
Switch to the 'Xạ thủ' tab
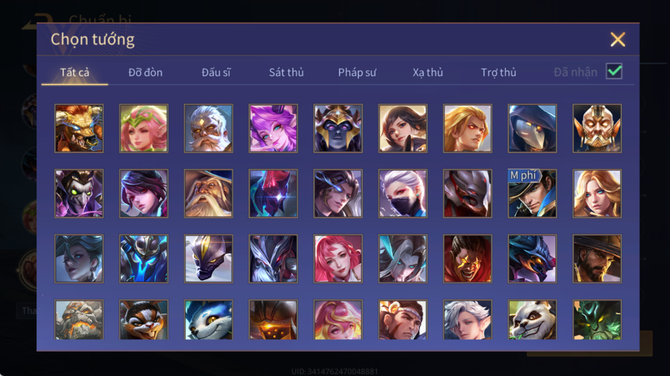tap(428, 72)
